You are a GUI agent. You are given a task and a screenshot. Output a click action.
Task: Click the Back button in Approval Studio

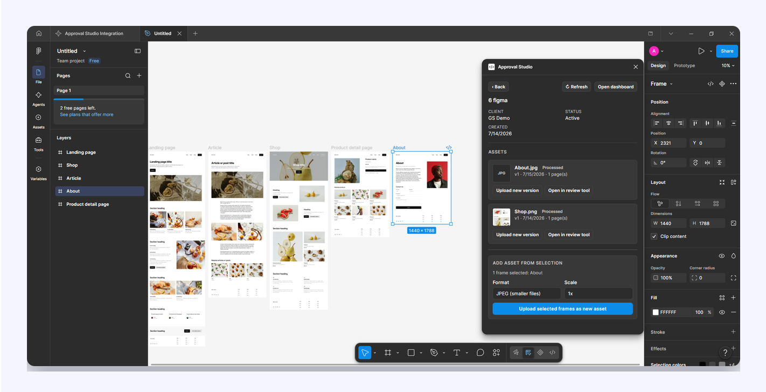tap(498, 87)
